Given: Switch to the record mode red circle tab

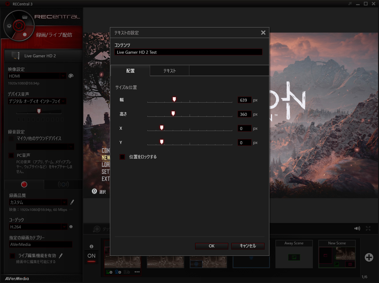Looking at the screenshot, I should click(x=24, y=184).
